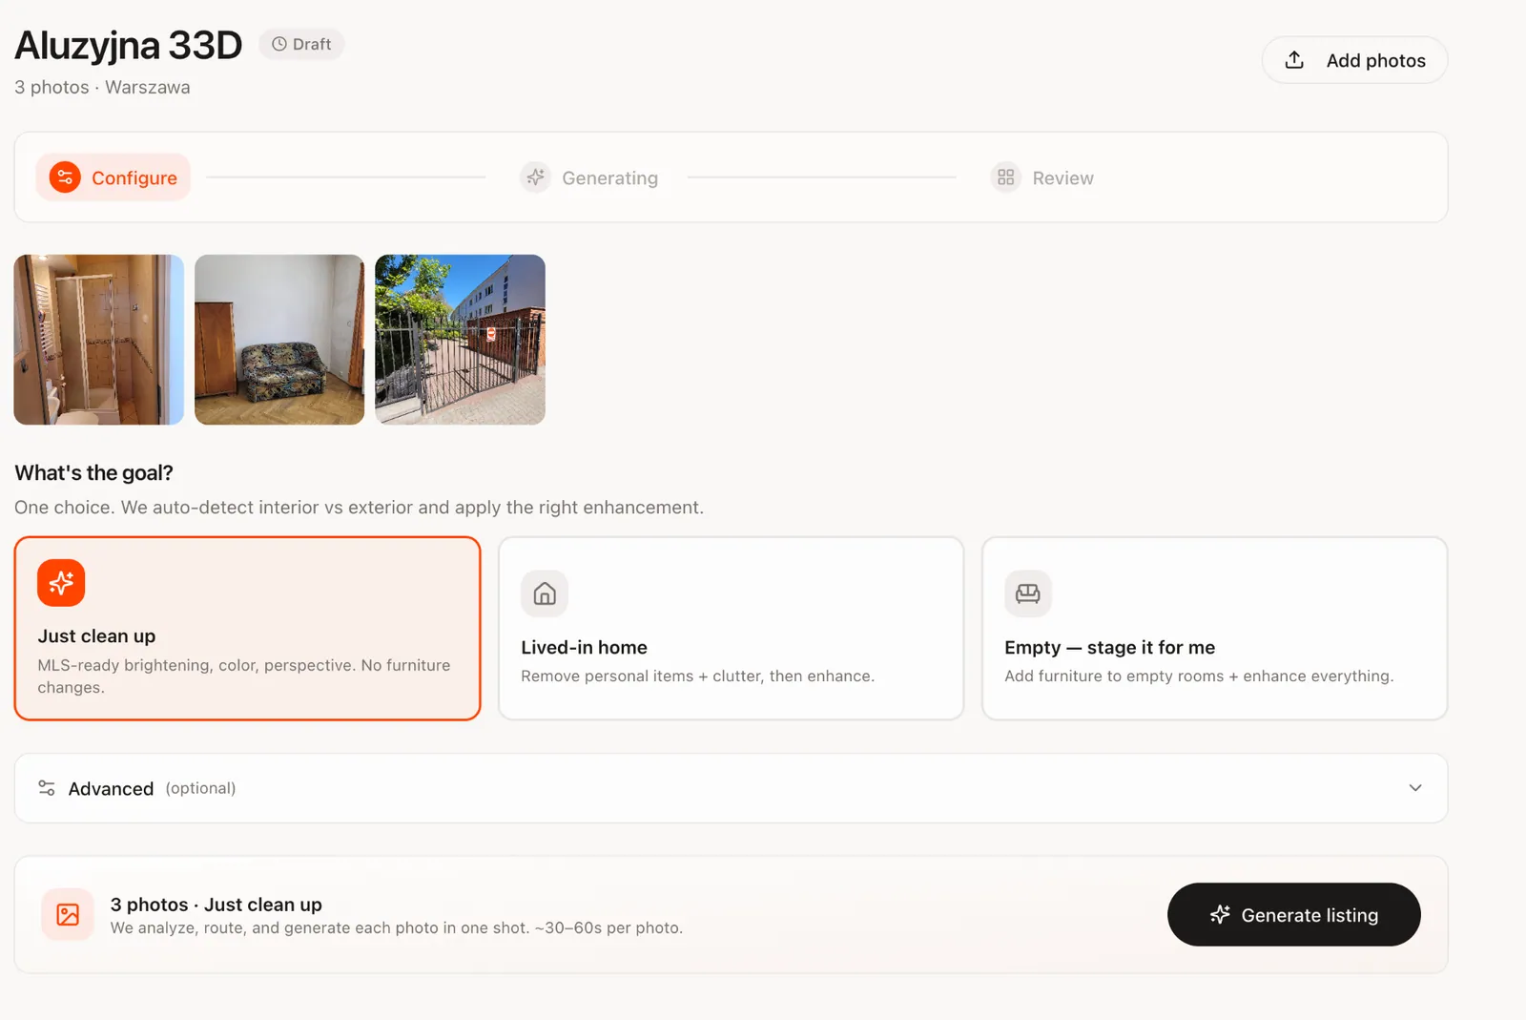Viewport: 1526px width, 1020px height.
Task: Go to the Configure step
Action: (x=113, y=177)
